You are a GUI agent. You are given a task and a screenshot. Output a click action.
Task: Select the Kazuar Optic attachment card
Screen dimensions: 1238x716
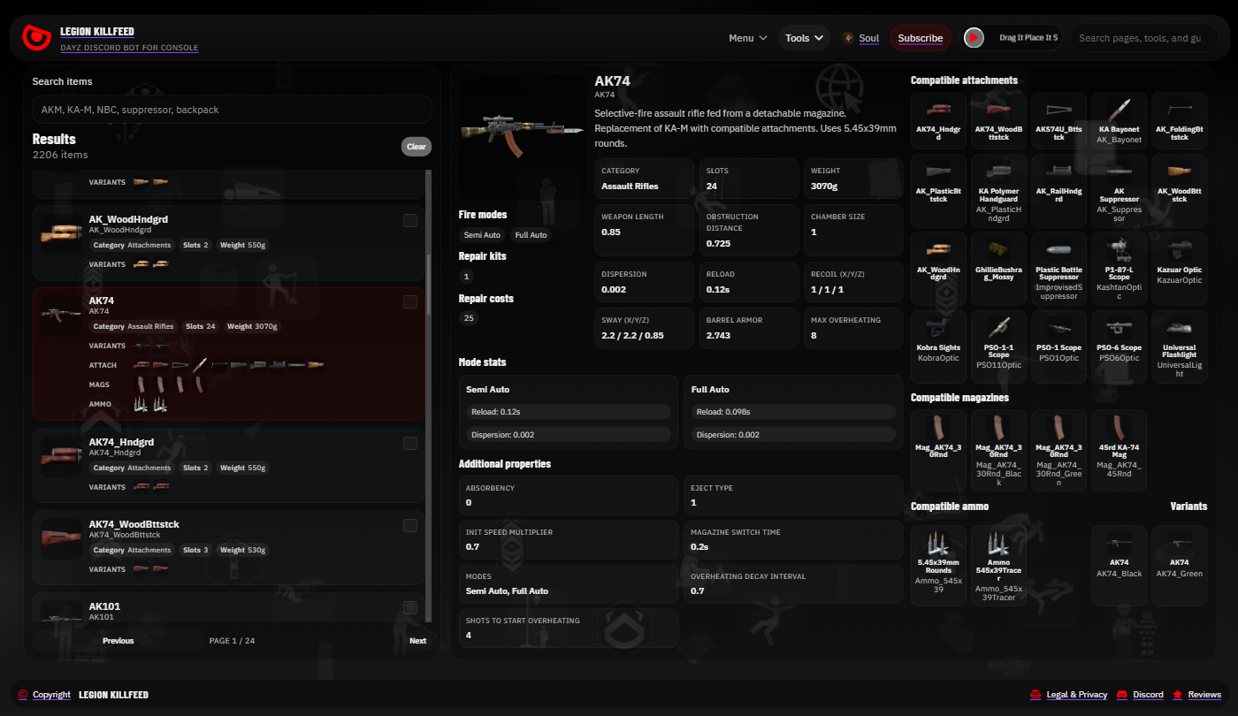(1180, 268)
